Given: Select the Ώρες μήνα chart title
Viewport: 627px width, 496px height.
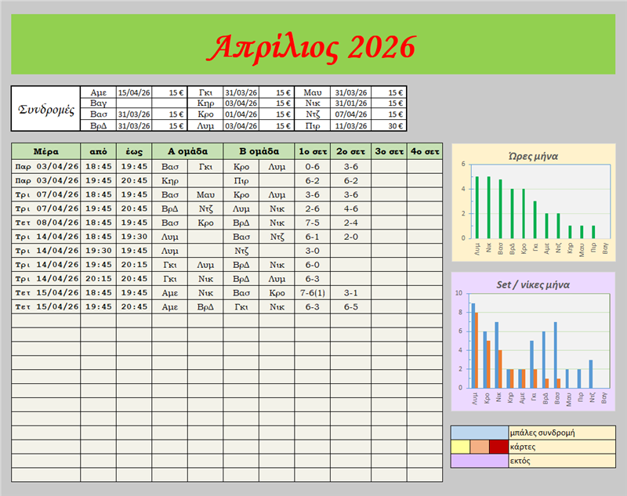Looking at the screenshot, I should pos(533,156).
